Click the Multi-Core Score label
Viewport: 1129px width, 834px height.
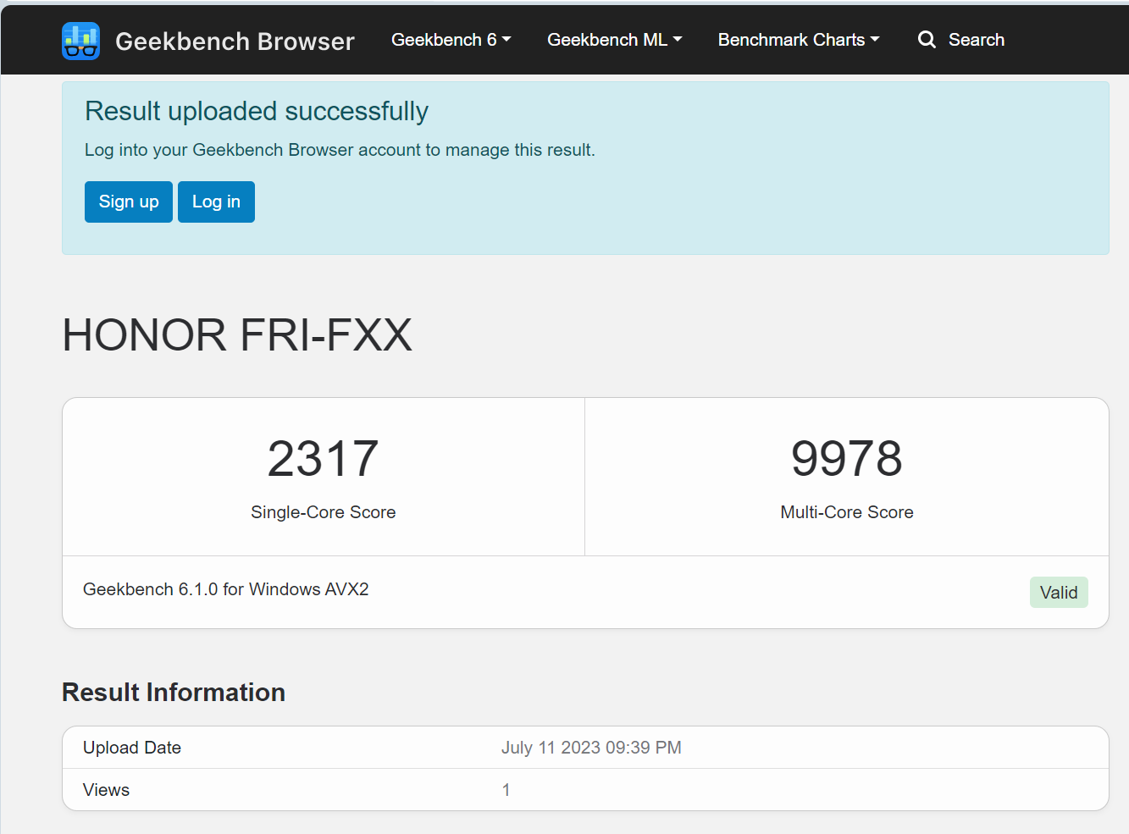pos(847,512)
